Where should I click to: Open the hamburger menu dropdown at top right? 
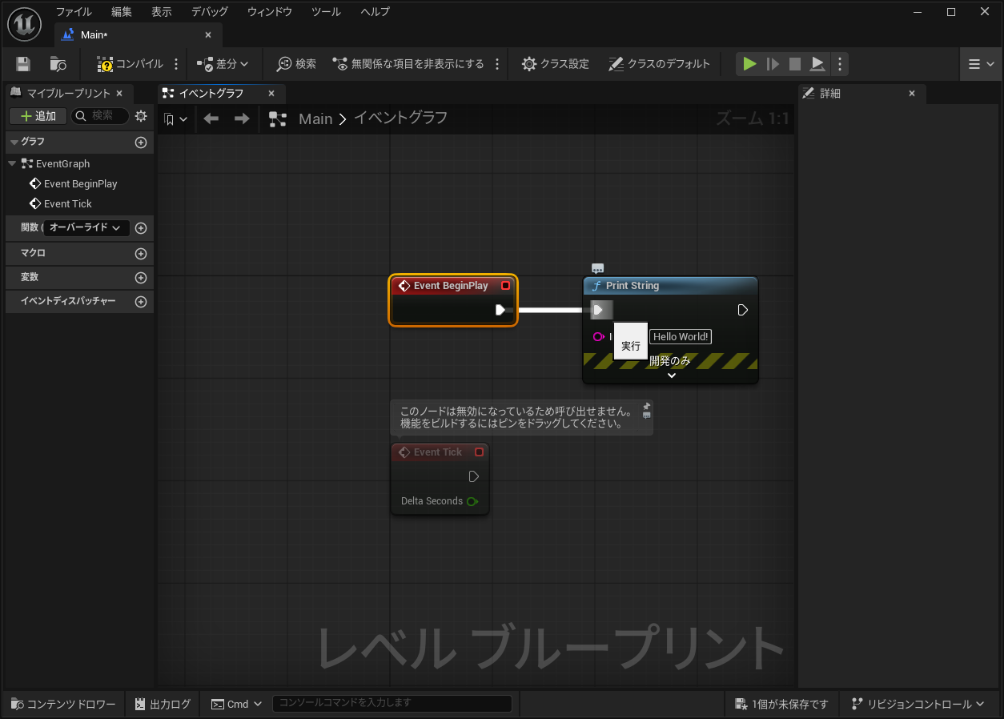[981, 64]
